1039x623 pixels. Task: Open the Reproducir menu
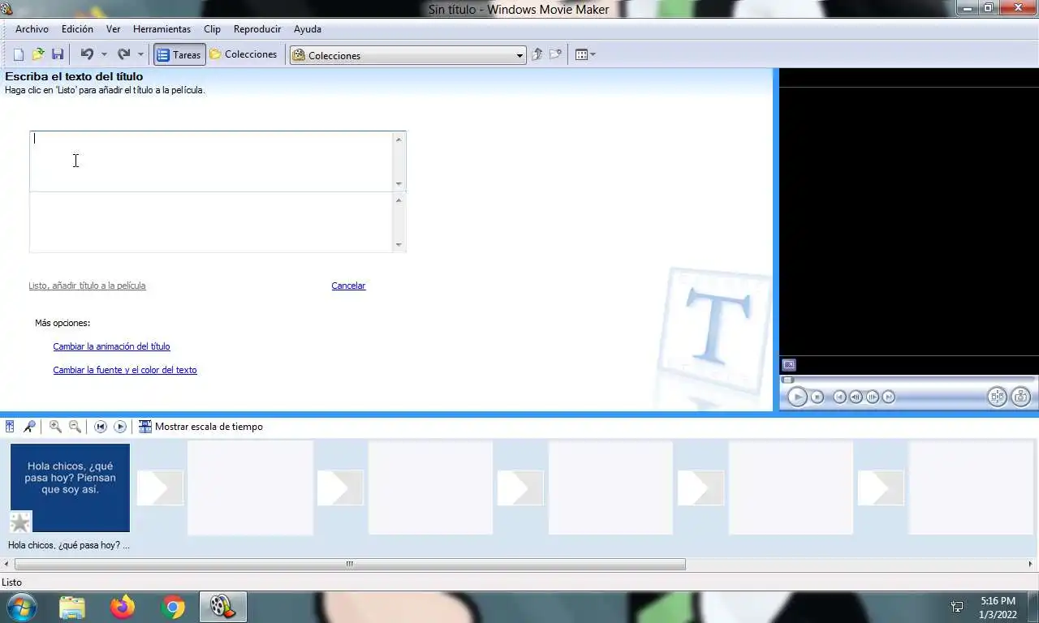pos(257,29)
